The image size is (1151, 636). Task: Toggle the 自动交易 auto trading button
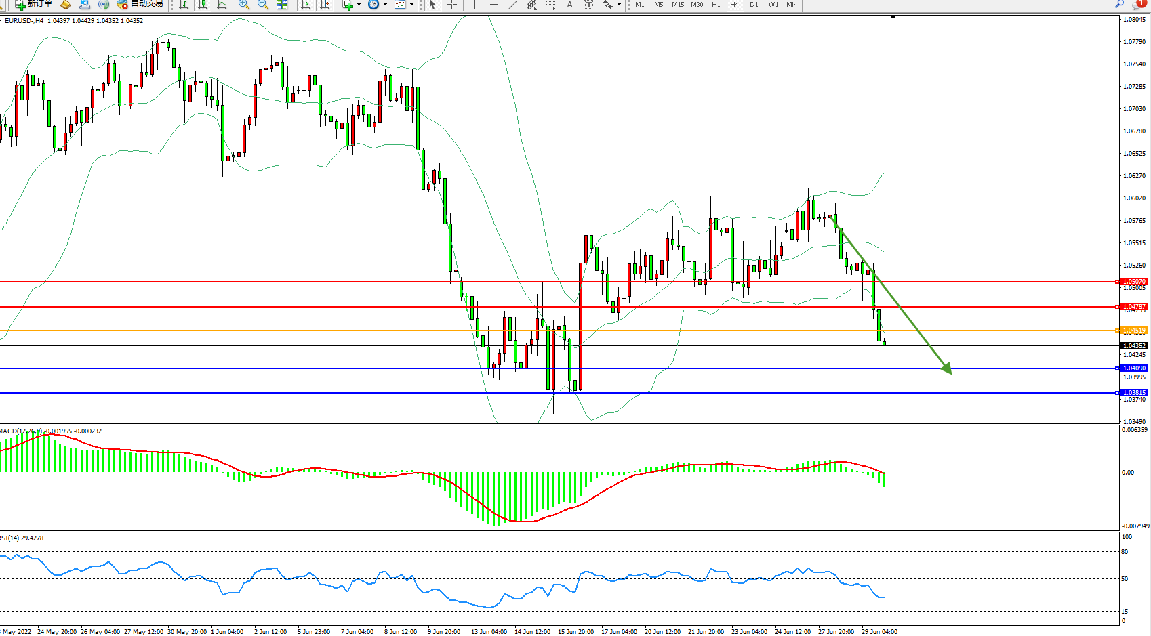click(140, 4)
